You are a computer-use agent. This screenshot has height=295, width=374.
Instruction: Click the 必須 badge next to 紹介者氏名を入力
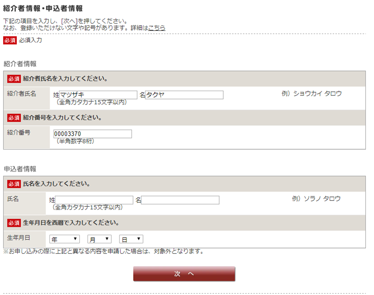pos(14,79)
